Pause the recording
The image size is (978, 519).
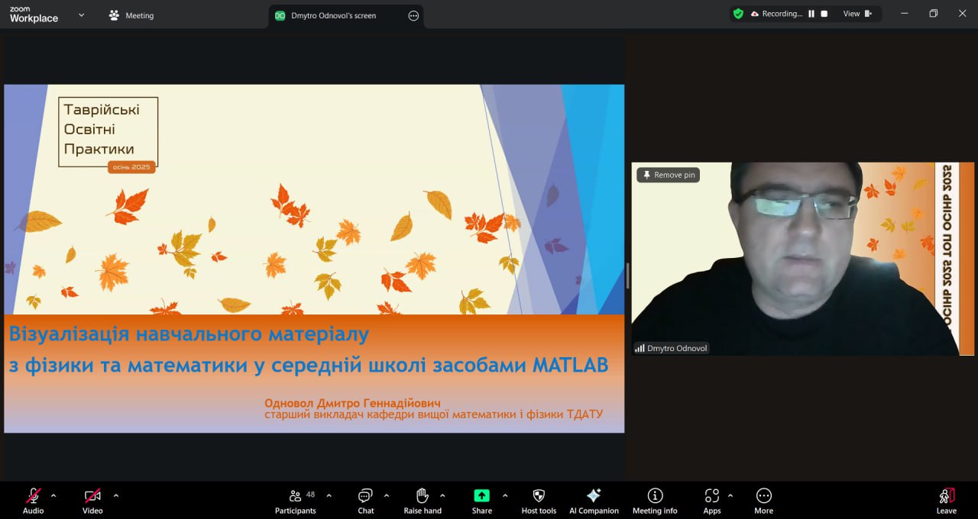811,14
